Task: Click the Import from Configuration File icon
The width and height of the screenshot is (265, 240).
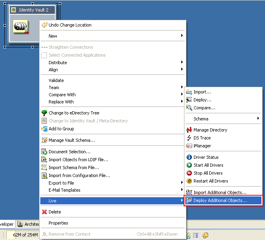Action: pos(44,175)
